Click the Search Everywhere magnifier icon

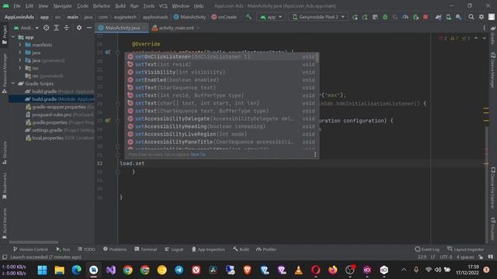click(x=471, y=17)
